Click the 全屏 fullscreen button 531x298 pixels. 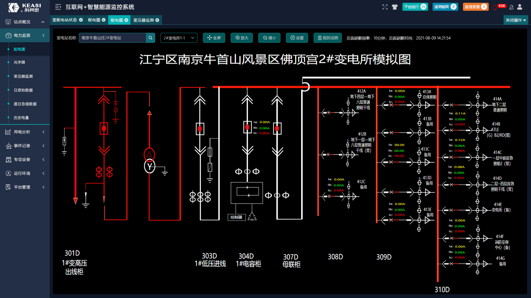pos(214,38)
